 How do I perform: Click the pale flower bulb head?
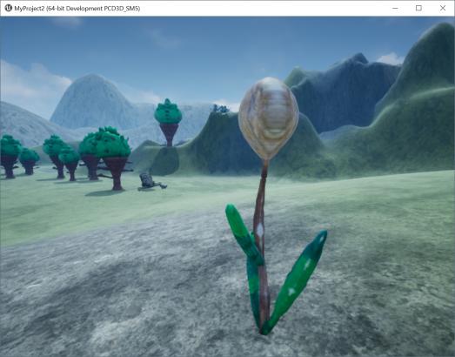click(x=269, y=118)
